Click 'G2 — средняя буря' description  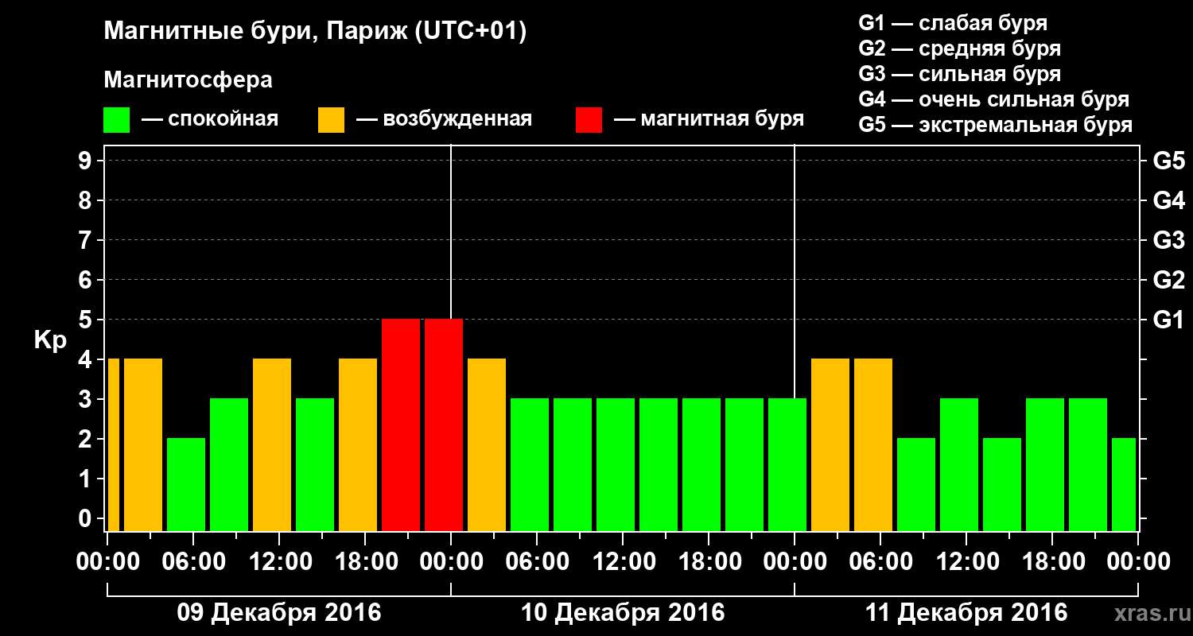click(x=960, y=48)
